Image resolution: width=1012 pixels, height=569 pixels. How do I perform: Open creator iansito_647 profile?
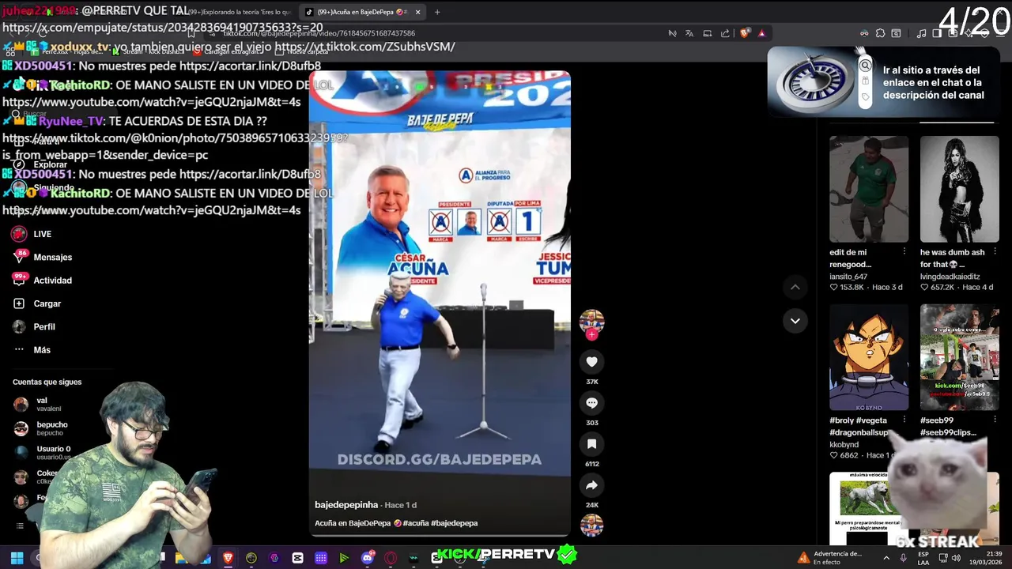coord(848,277)
